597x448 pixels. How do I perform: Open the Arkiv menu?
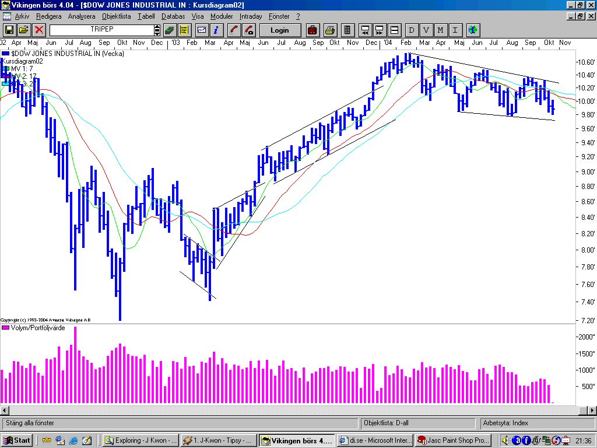point(22,16)
